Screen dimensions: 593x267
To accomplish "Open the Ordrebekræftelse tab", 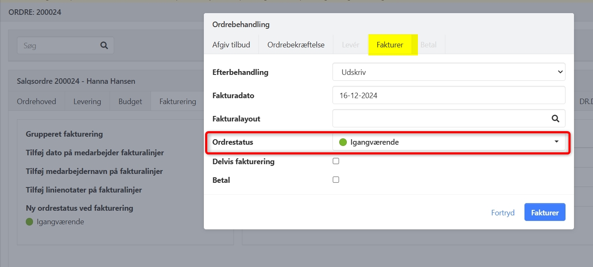I will pos(296,45).
